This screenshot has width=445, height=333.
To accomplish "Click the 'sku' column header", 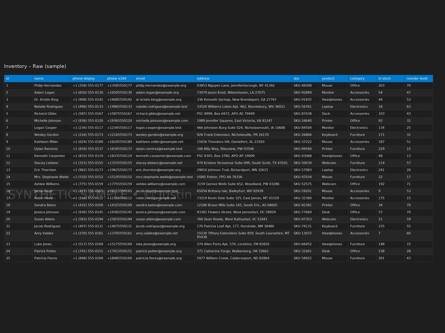I will [306, 79].
